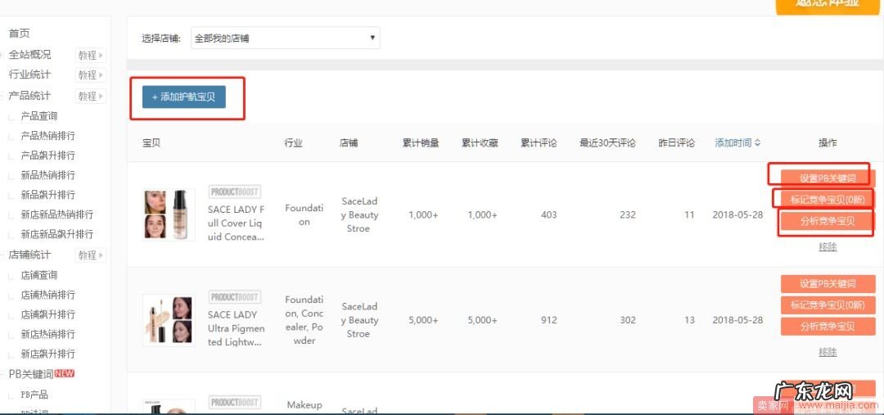
Task: Analyze competitors for the Ultra Pigmented concealer
Action: [x=828, y=327]
